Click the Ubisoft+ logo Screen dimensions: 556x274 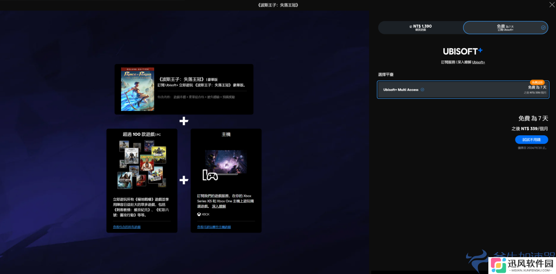pyautogui.click(x=463, y=51)
